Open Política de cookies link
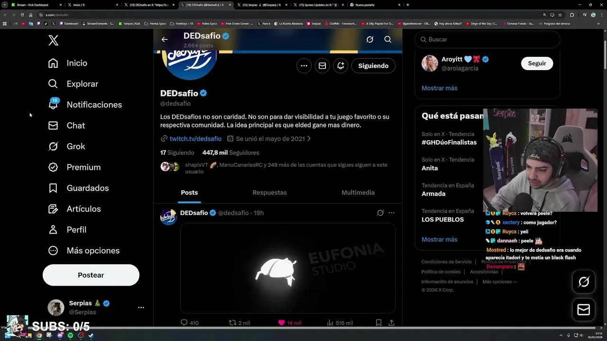 441,272
